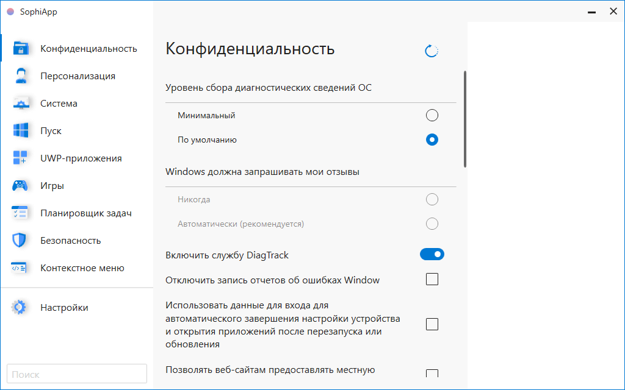The height and width of the screenshot is (390, 625).
Task: Click the refresh icon near Конфиденциальность header
Action: coord(432,51)
